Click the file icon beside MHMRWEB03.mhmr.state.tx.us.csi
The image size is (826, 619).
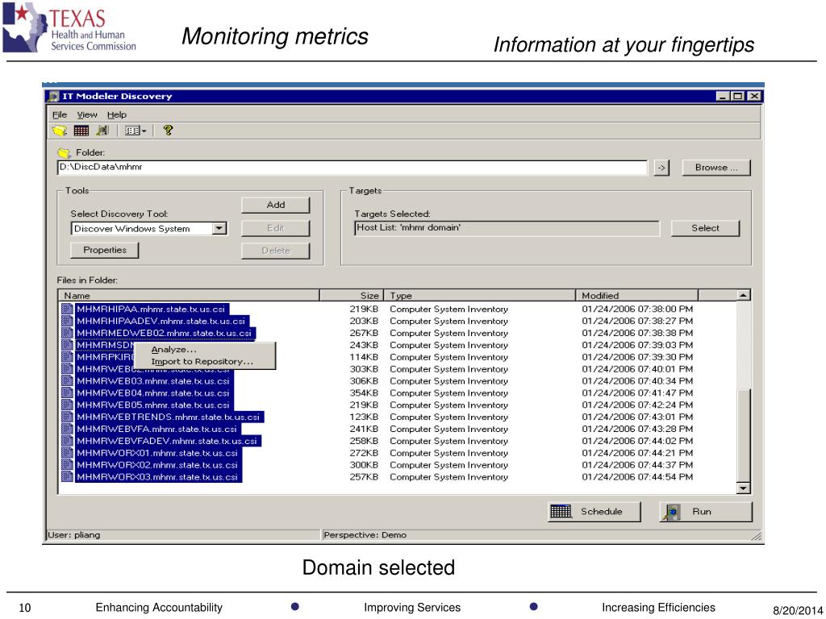click(x=67, y=381)
